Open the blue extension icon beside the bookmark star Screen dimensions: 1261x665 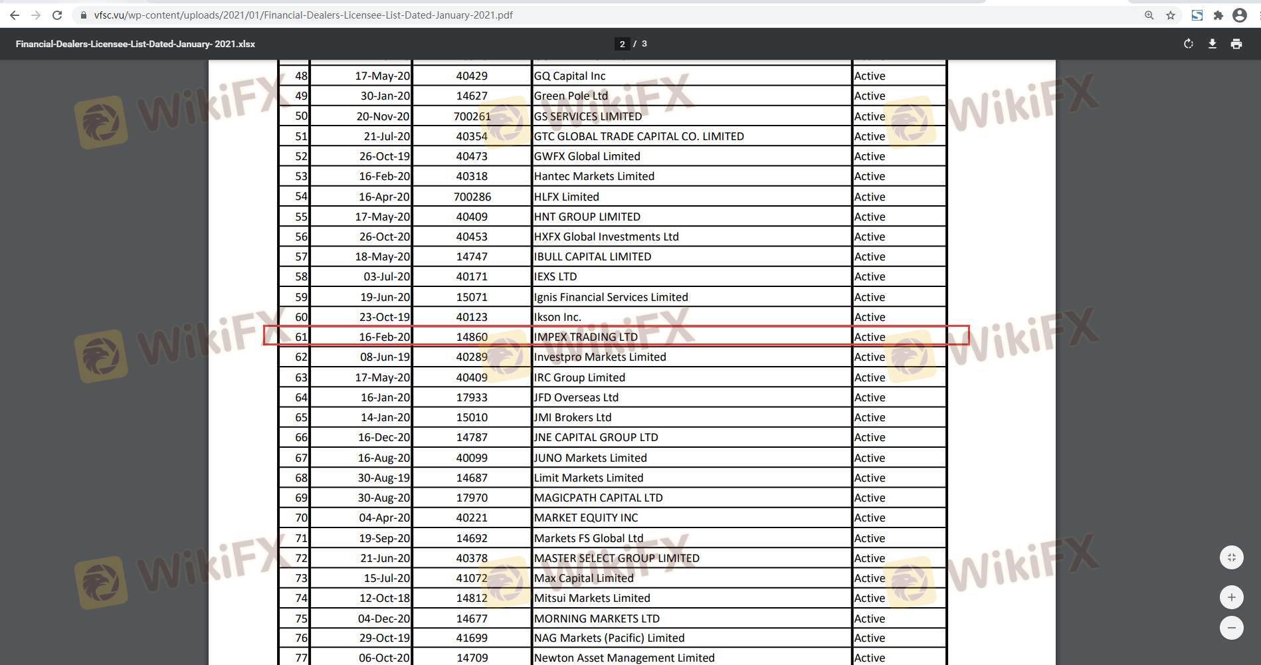[x=1197, y=15]
